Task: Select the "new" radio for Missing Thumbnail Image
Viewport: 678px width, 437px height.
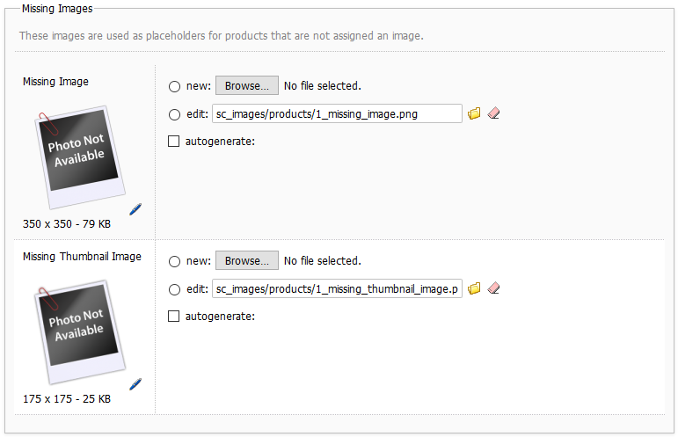Action: 174,261
